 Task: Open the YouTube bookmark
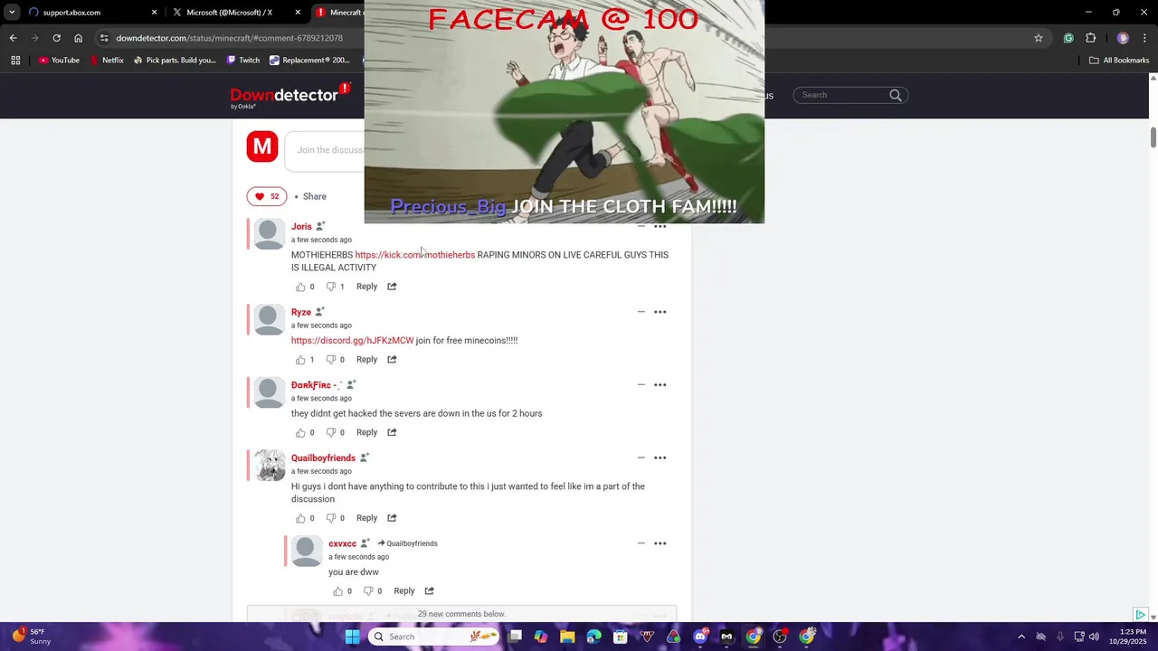(x=59, y=61)
